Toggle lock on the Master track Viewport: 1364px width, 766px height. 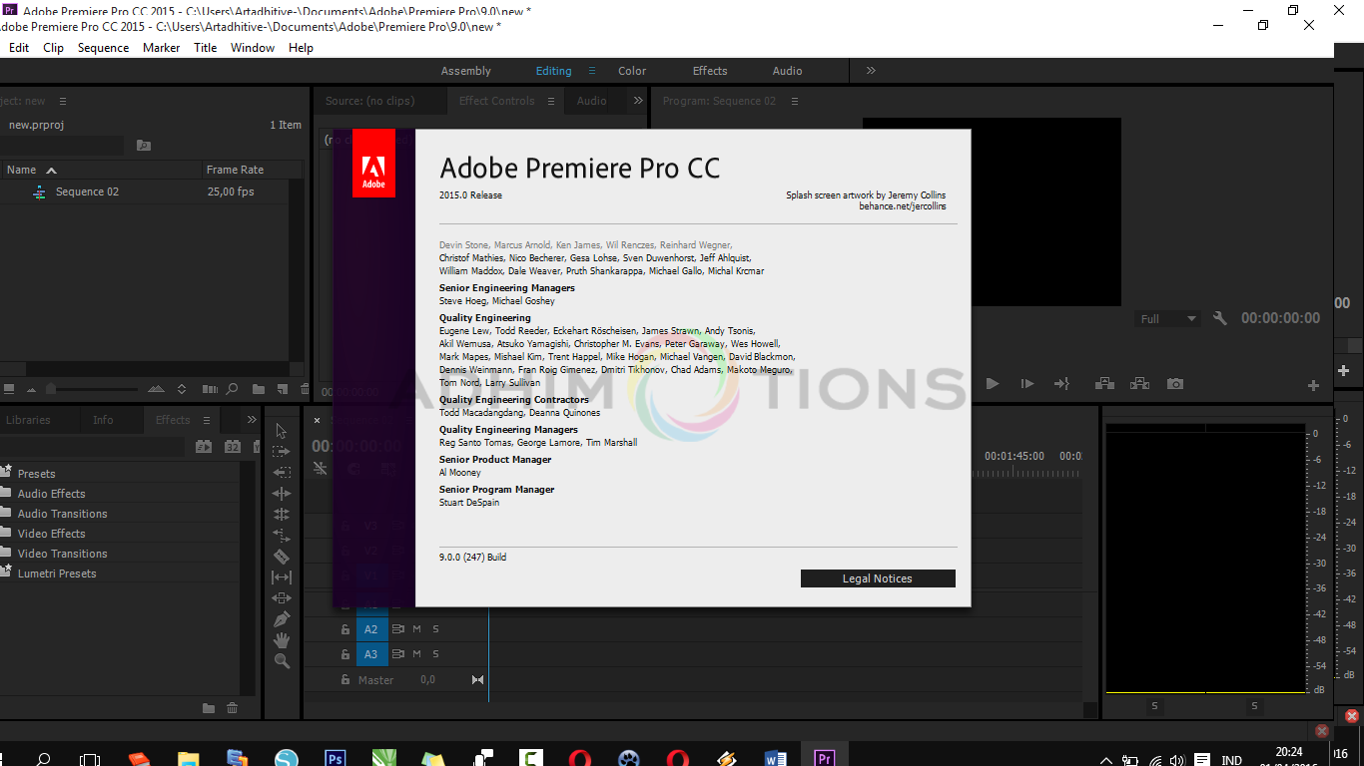345,680
